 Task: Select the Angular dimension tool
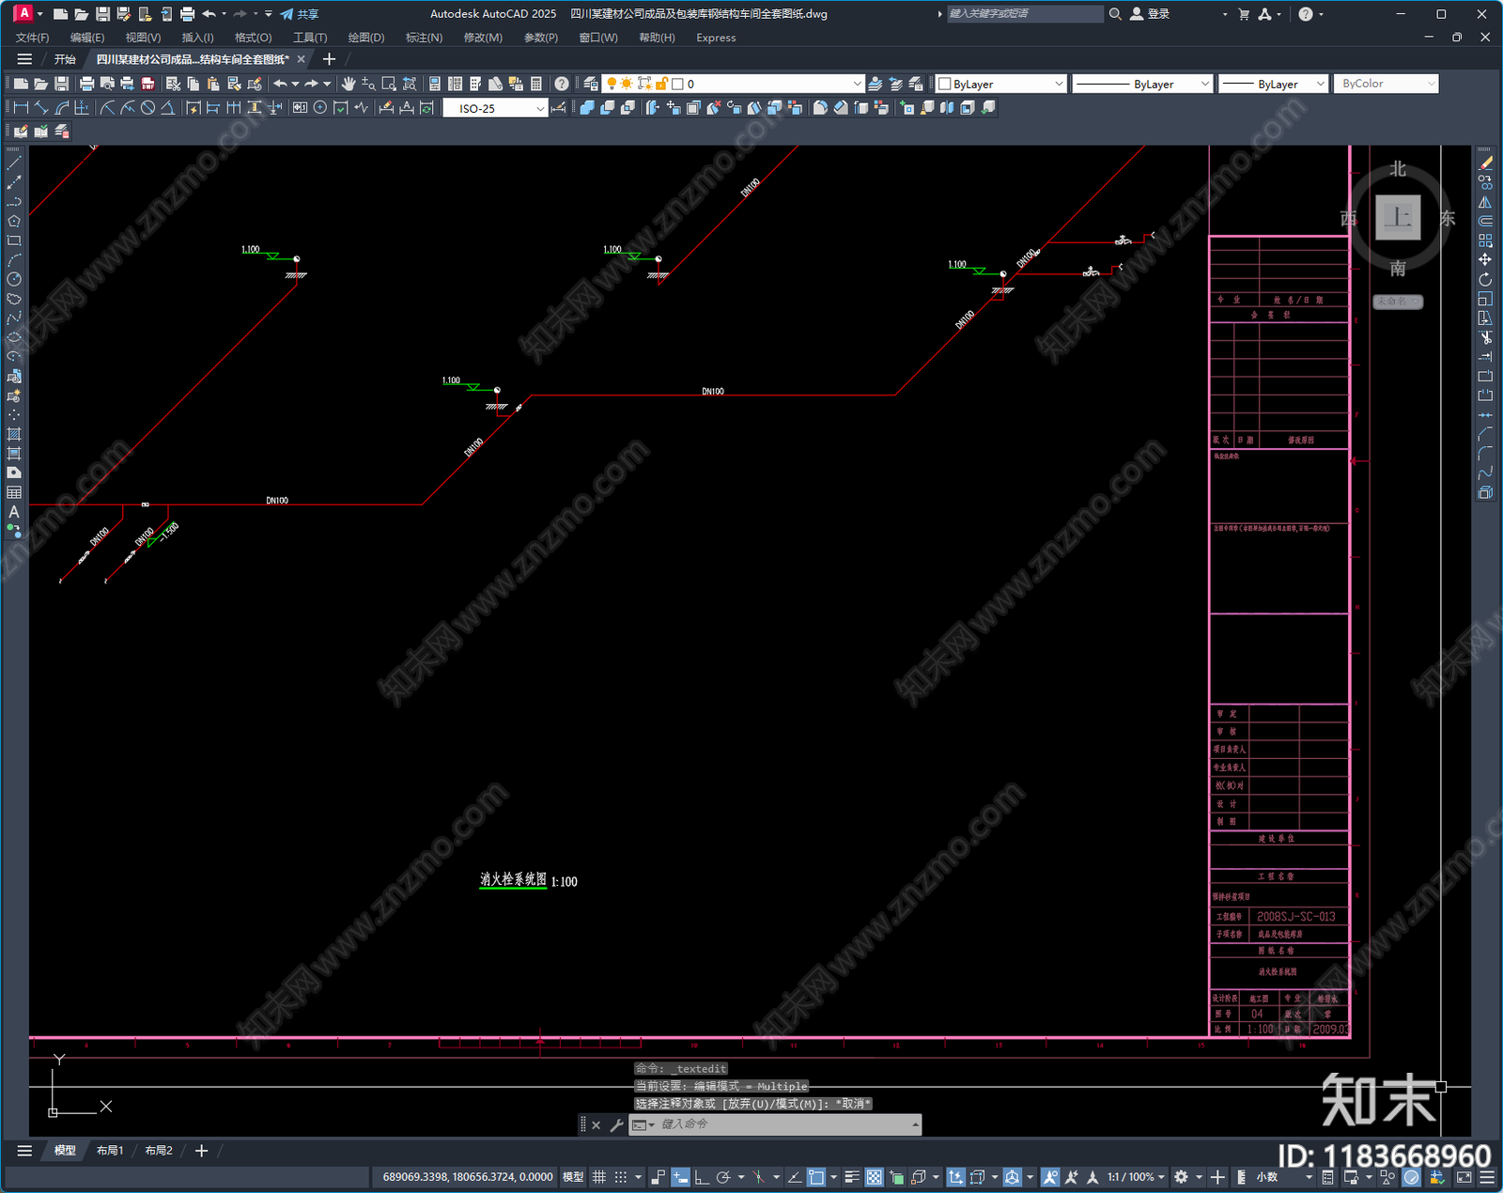click(x=167, y=108)
